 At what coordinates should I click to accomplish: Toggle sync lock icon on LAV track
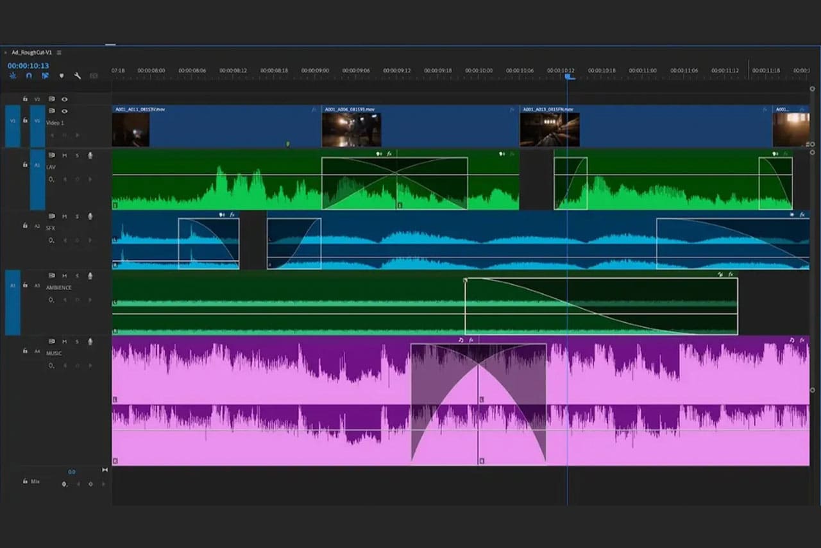coord(52,155)
